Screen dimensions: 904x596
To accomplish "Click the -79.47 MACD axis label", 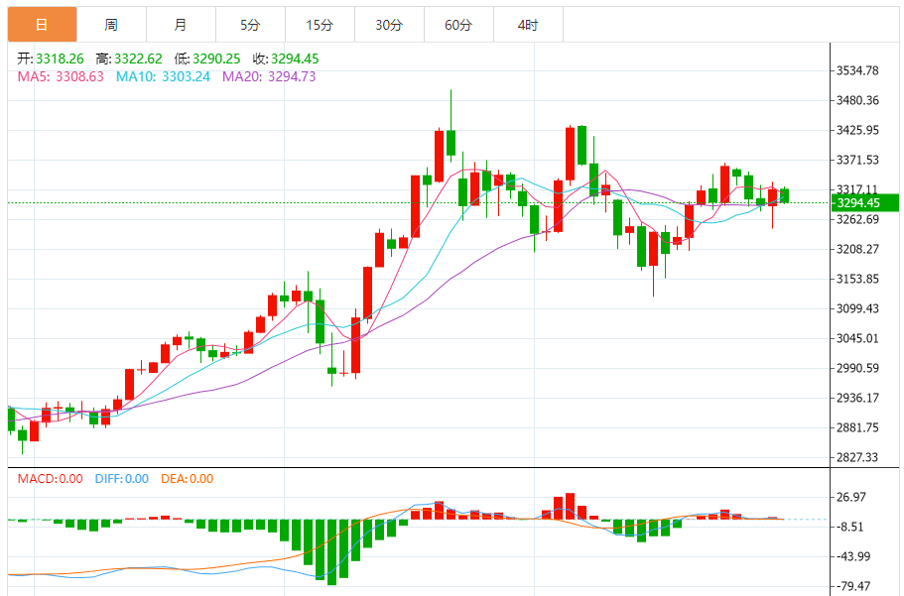I will [853, 586].
